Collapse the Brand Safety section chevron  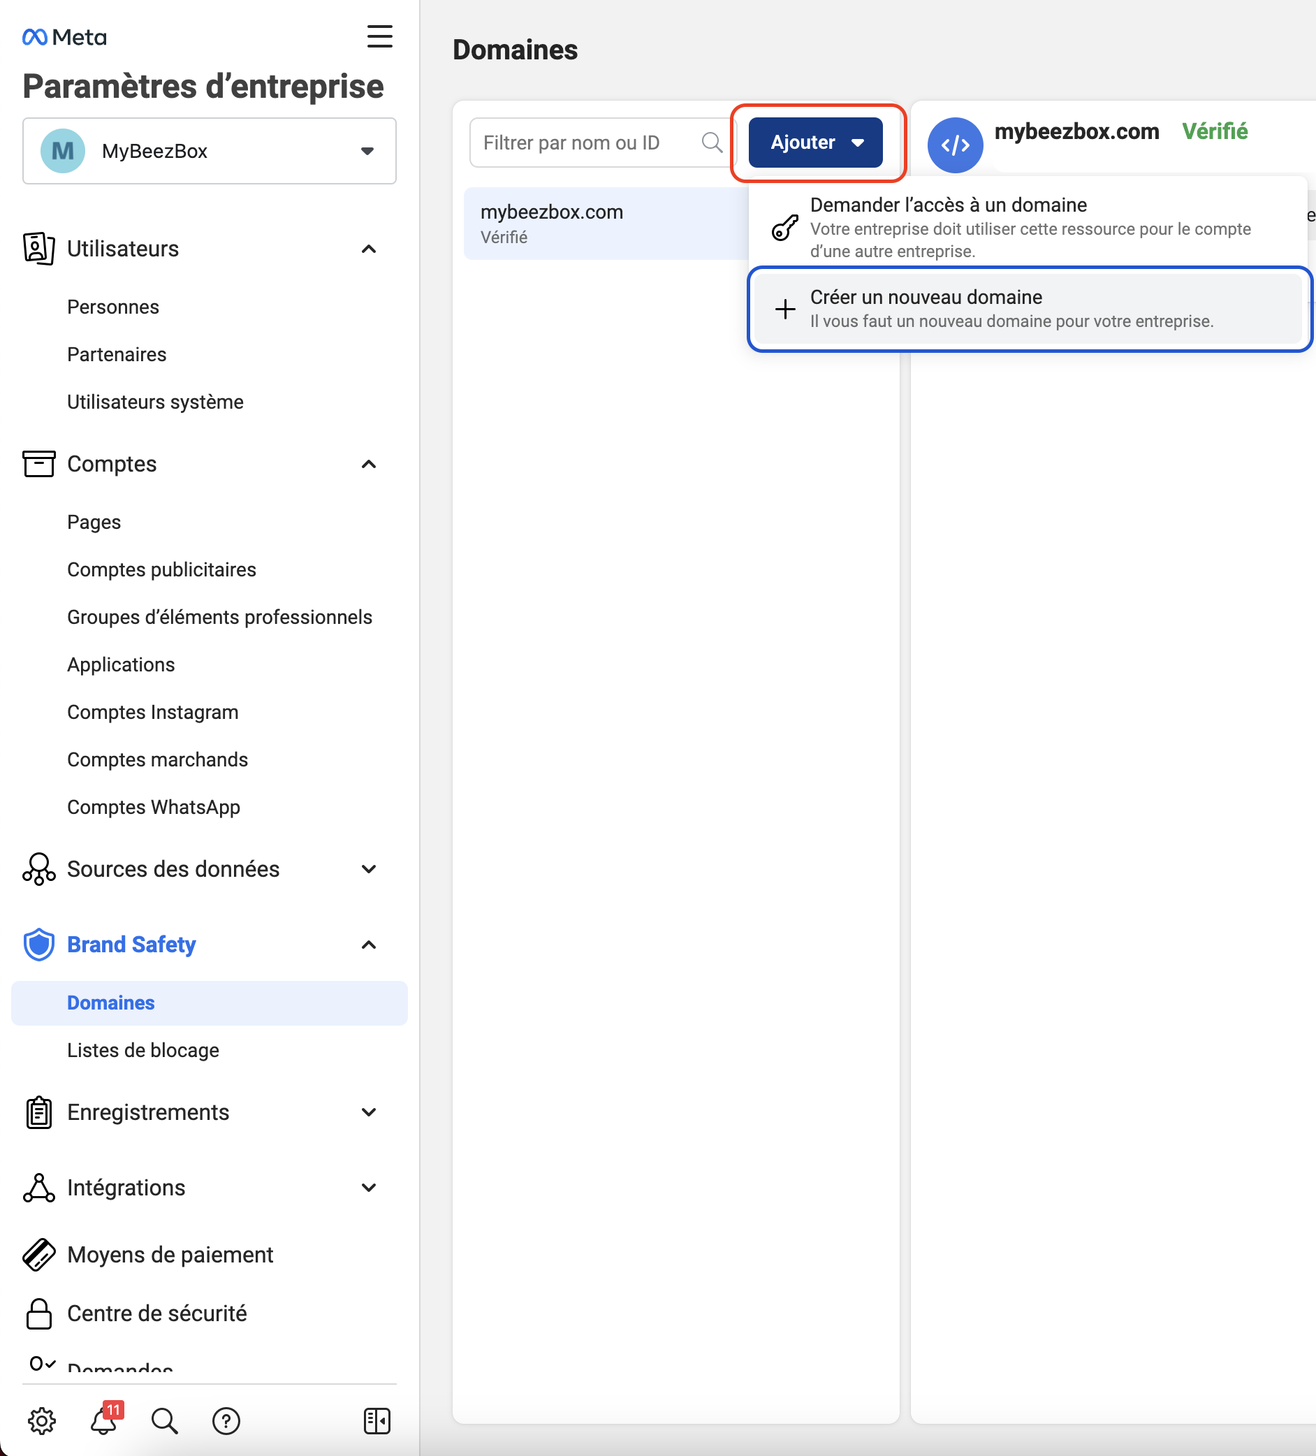pos(369,945)
